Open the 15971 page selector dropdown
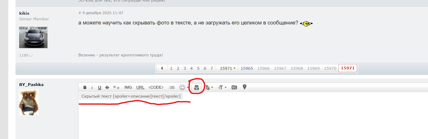 click(x=227, y=68)
